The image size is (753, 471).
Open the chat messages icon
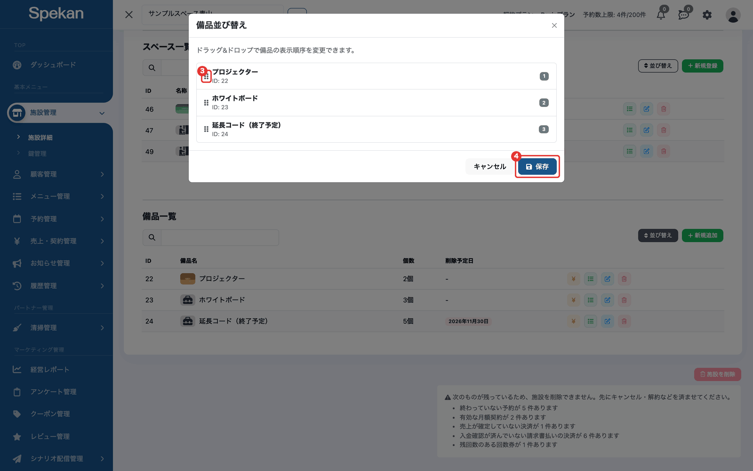pyautogui.click(x=684, y=15)
